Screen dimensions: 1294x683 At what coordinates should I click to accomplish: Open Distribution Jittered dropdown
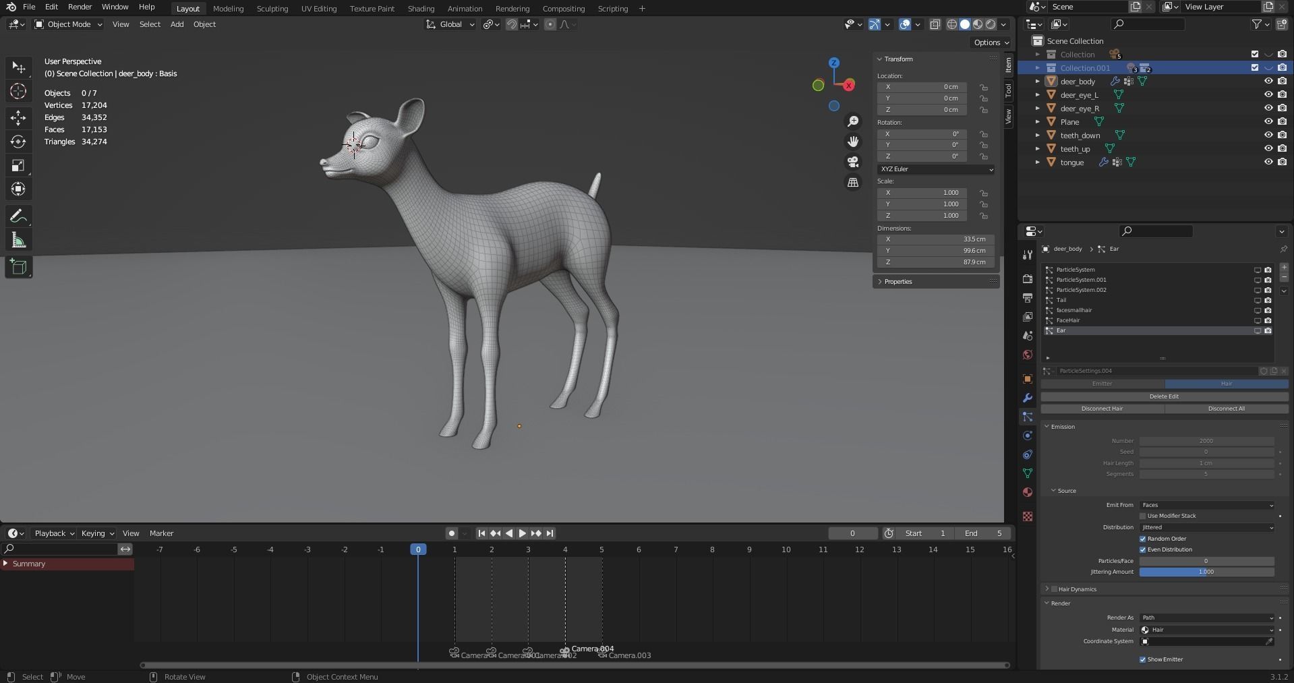pos(1207,527)
